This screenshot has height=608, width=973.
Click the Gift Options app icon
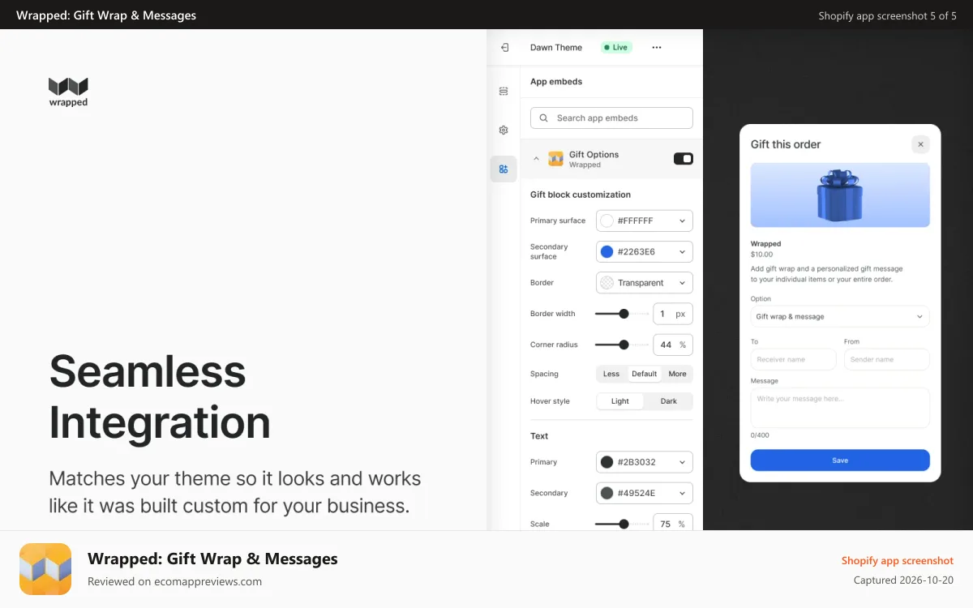click(555, 159)
